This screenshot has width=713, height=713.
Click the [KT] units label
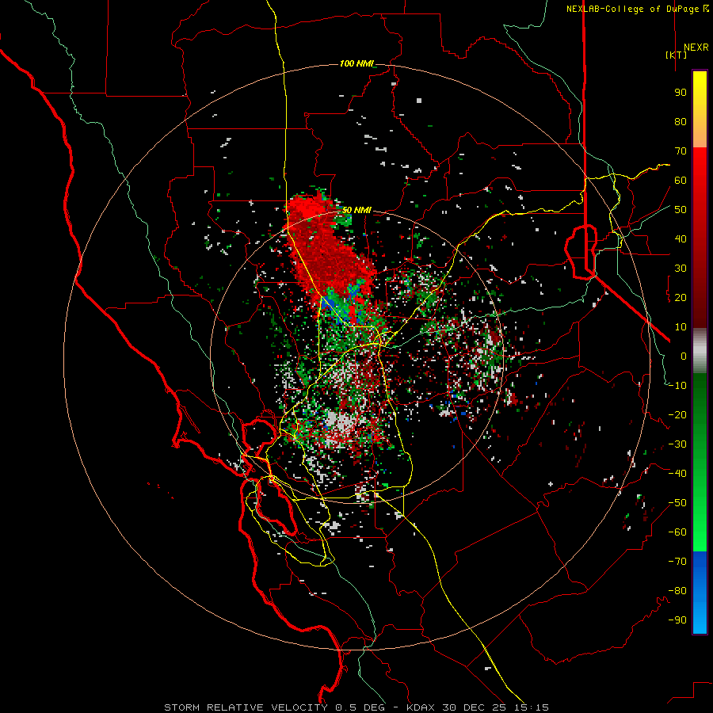(677, 55)
